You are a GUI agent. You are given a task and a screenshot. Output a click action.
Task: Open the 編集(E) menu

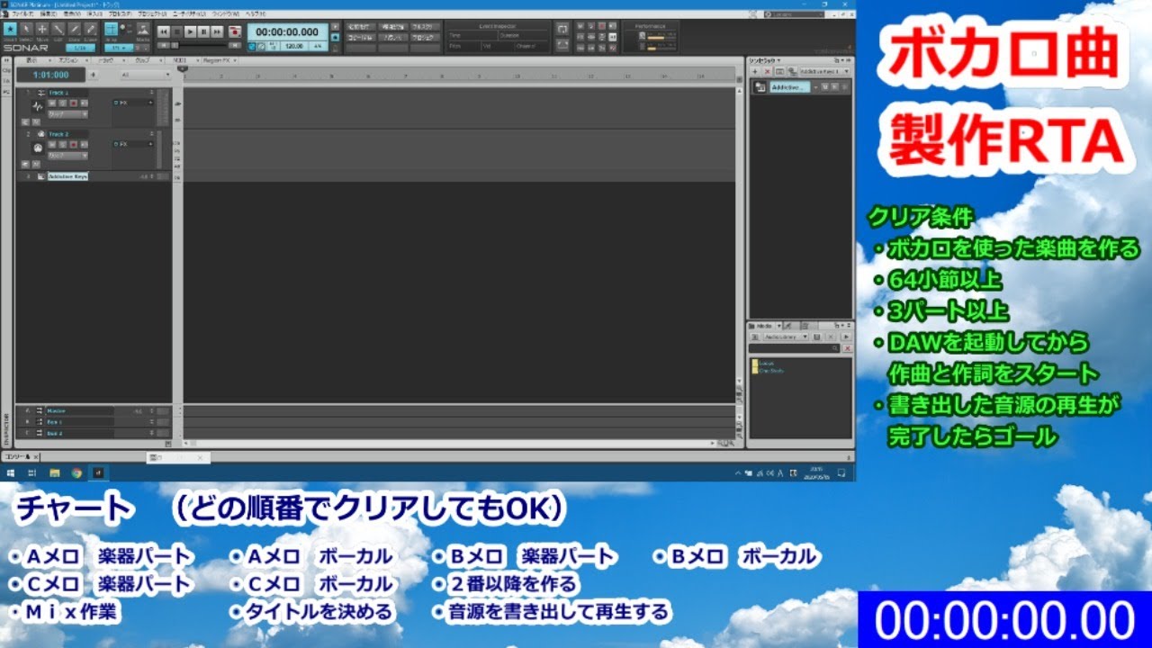coord(48,14)
